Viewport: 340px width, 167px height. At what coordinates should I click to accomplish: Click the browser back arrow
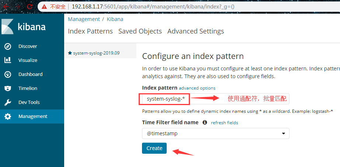click(x=6, y=7)
